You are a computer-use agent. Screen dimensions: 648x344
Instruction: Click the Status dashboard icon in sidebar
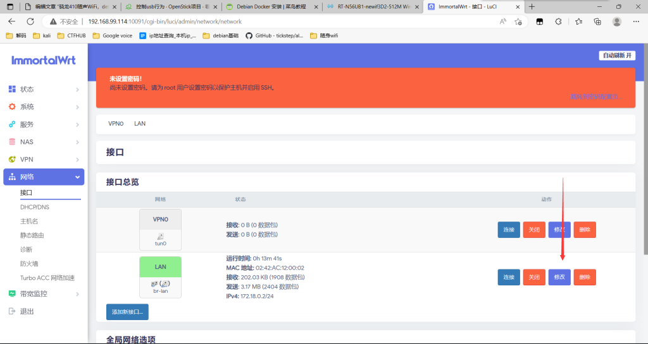[12, 89]
